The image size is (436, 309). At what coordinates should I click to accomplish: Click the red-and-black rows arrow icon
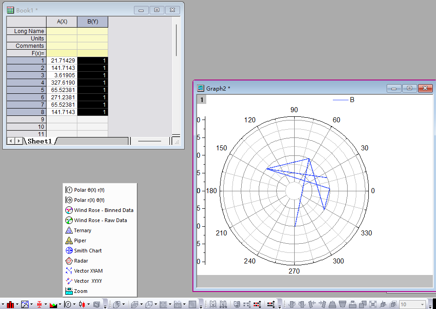(x=257, y=304)
